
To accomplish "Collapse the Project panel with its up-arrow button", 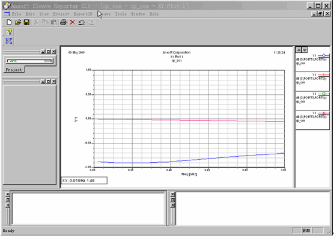I will (43, 52).
